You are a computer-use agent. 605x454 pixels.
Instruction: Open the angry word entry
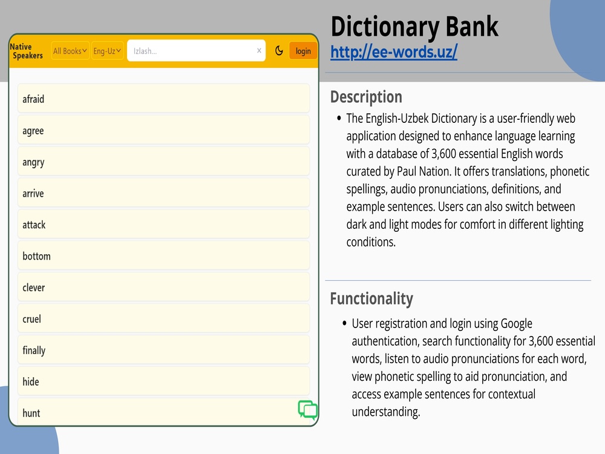click(x=163, y=162)
